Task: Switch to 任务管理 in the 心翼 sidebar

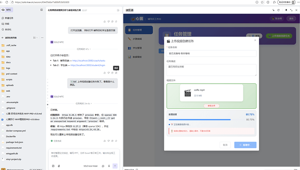Action: (x=139, y=30)
